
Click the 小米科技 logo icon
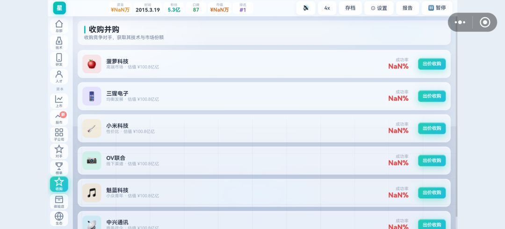(92, 128)
